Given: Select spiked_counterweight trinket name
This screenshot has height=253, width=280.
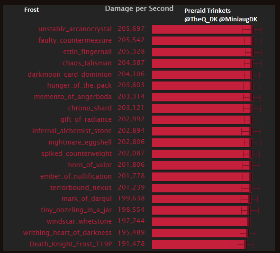Looking at the screenshot, I should 76,154.
